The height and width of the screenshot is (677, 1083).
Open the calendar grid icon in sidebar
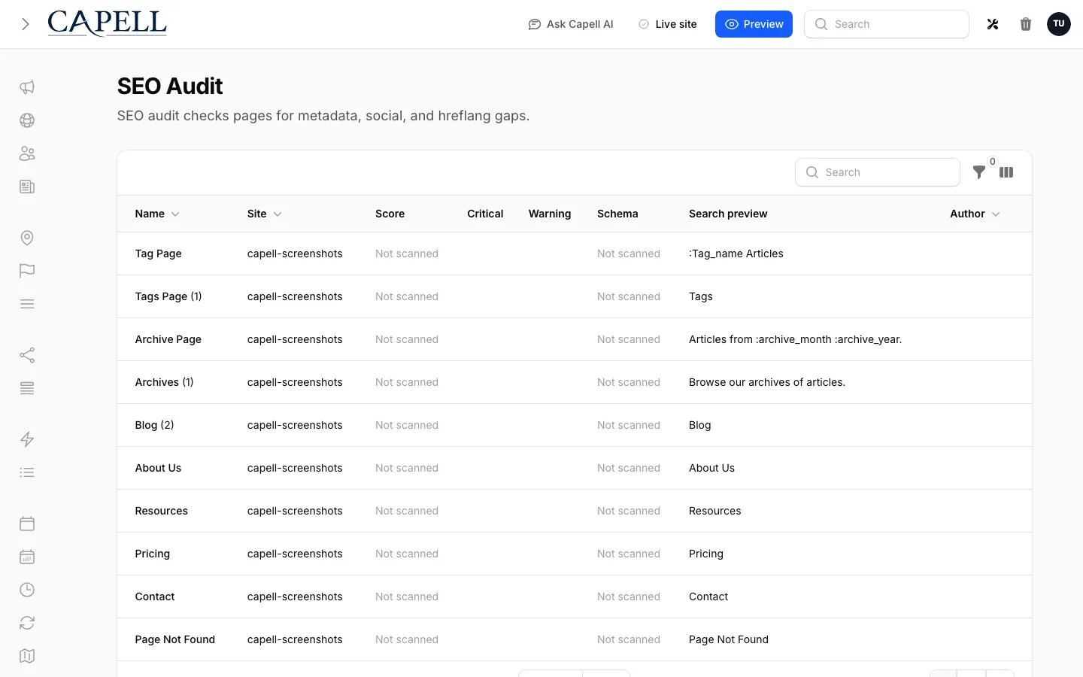pyautogui.click(x=27, y=557)
